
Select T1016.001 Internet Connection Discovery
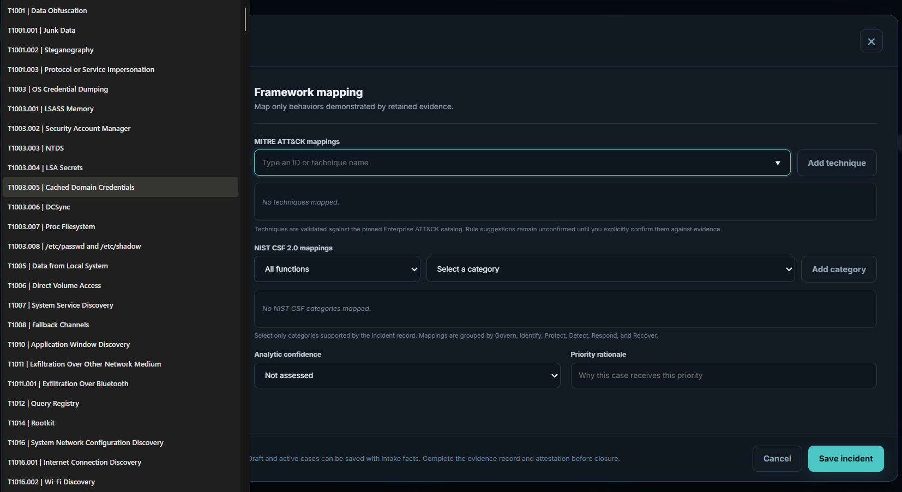coord(121,462)
